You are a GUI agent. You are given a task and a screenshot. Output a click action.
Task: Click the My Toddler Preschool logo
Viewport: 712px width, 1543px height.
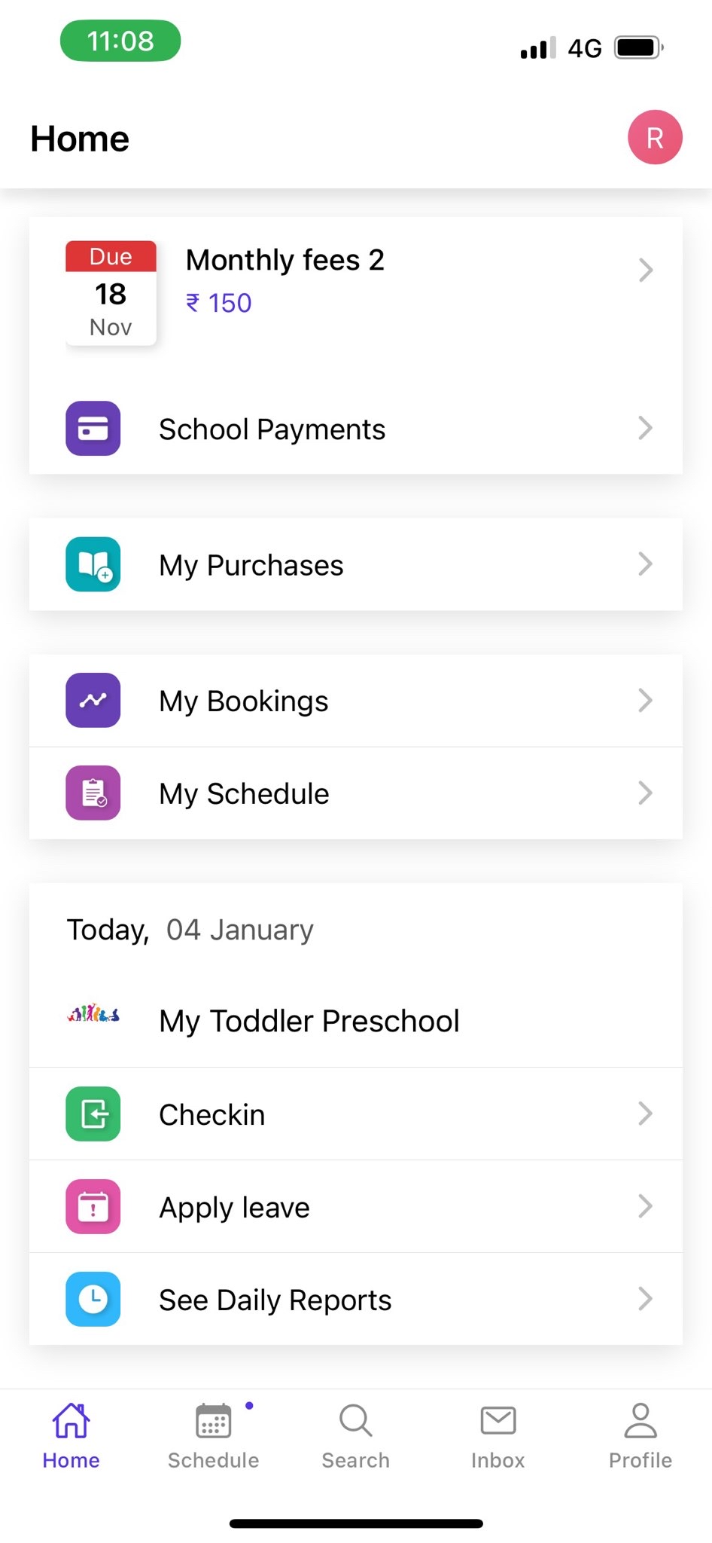(93, 1013)
